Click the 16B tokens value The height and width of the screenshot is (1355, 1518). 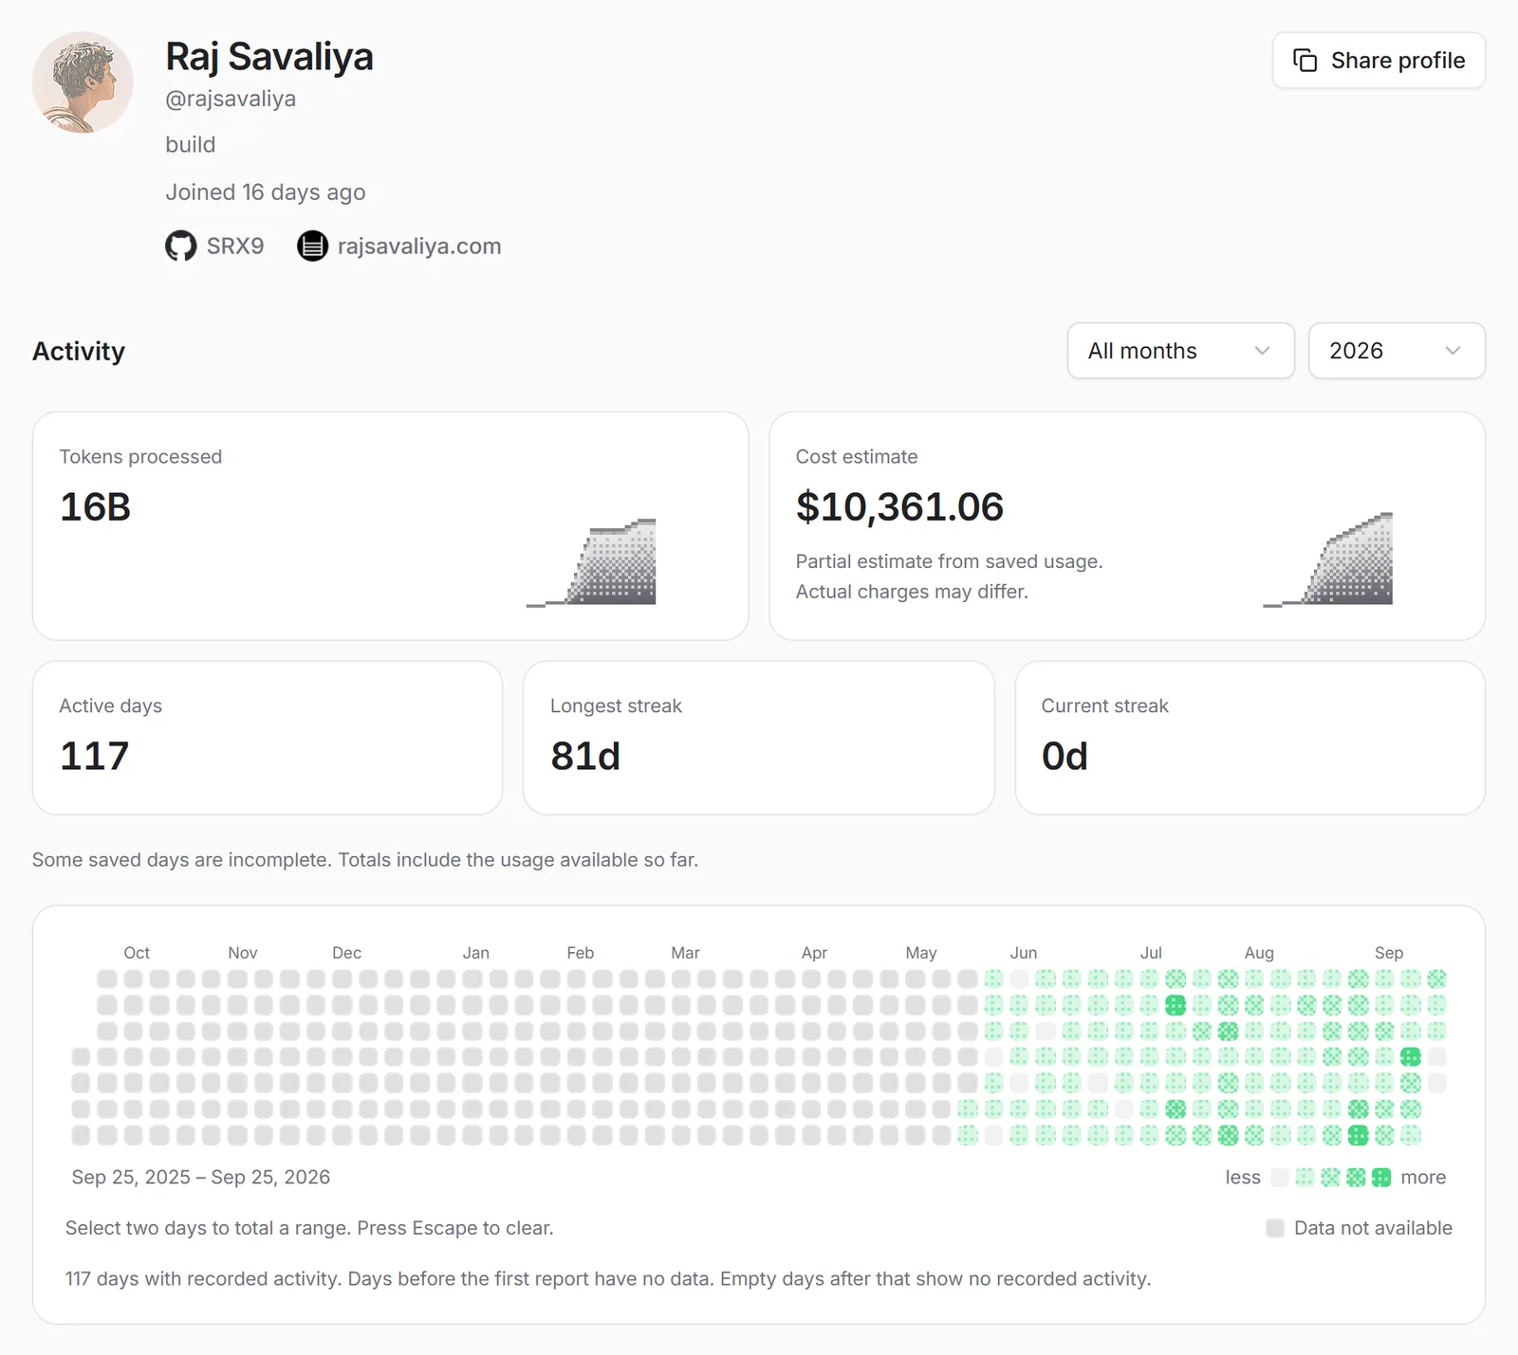click(x=95, y=507)
